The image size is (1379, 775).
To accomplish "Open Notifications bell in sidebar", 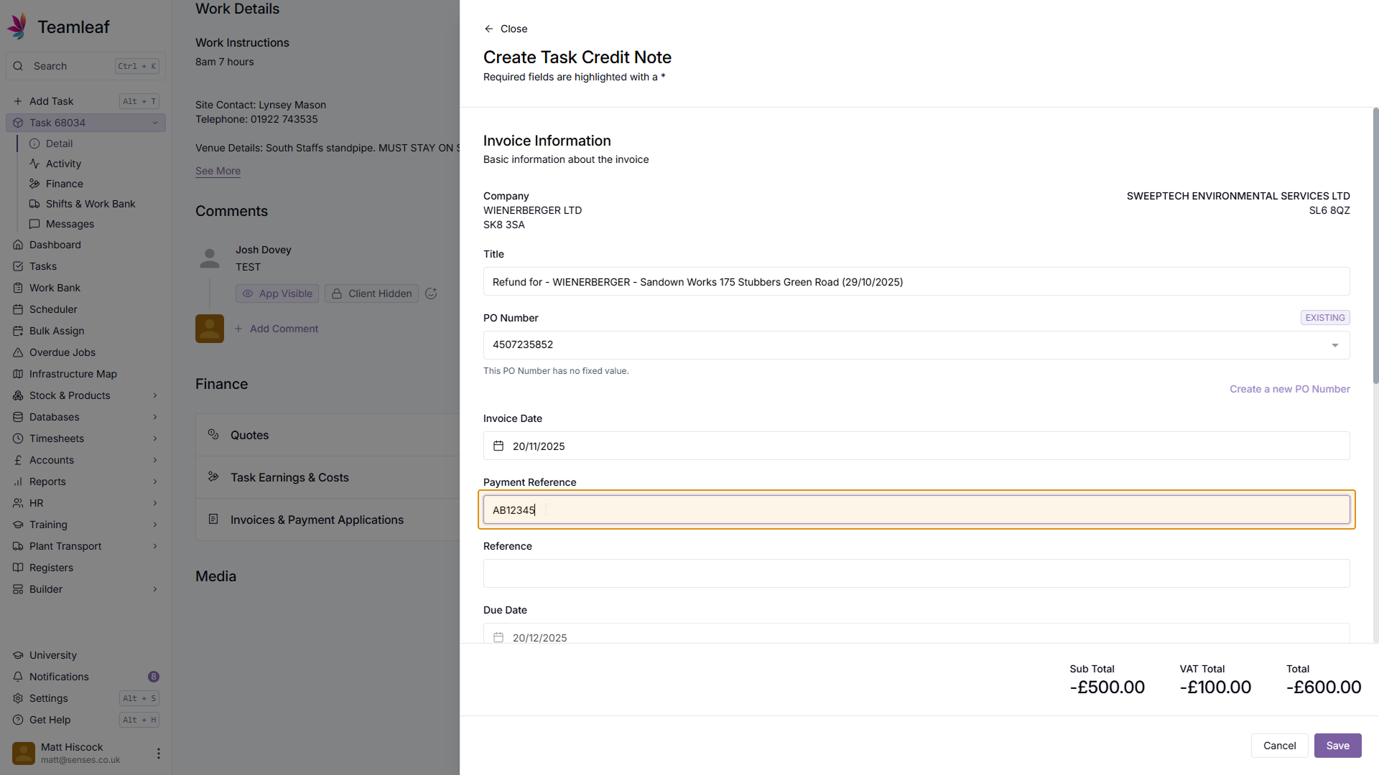I will pos(18,677).
